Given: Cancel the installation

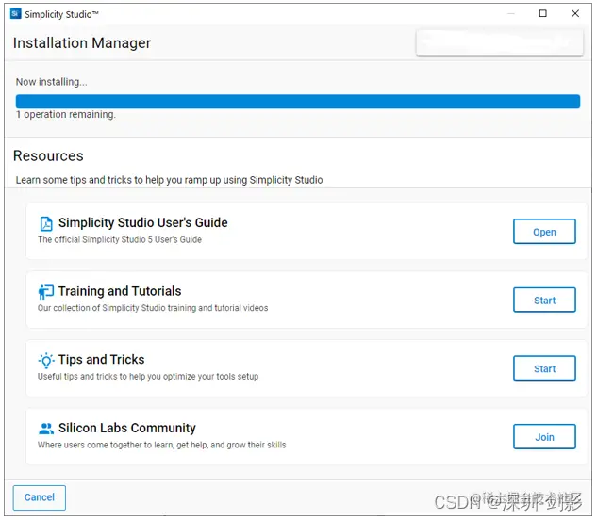Looking at the screenshot, I should [x=40, y=497].
